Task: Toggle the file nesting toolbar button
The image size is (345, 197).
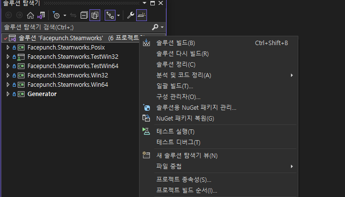Action: tap(110, 15)
